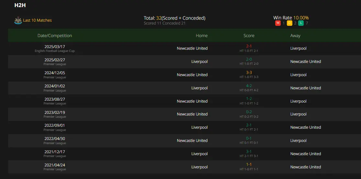Click English Football League Cup competition label
This screenshot has width=361, height=179.
55,51
